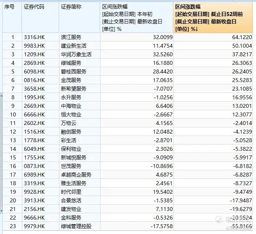This screenshot has height=234, width=256.
Task: Sort by the 证券代码 column header
Action: (40, 17)
